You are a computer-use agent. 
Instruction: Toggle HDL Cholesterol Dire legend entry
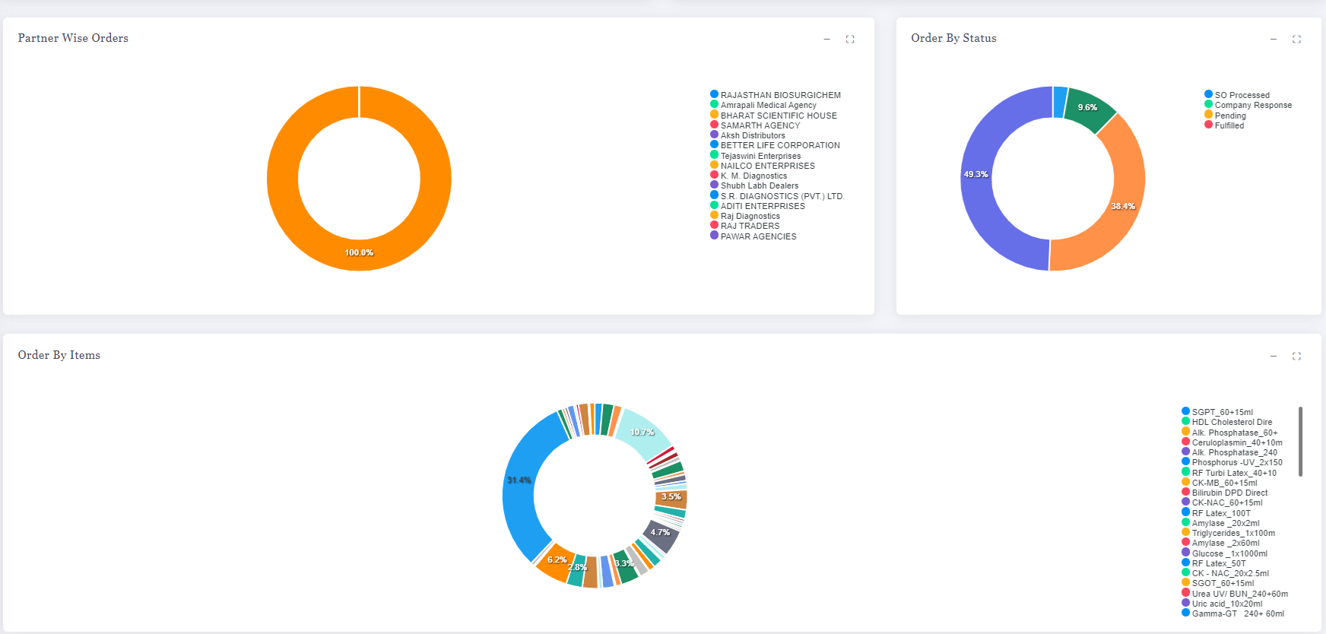click(x=1227, y=422)
